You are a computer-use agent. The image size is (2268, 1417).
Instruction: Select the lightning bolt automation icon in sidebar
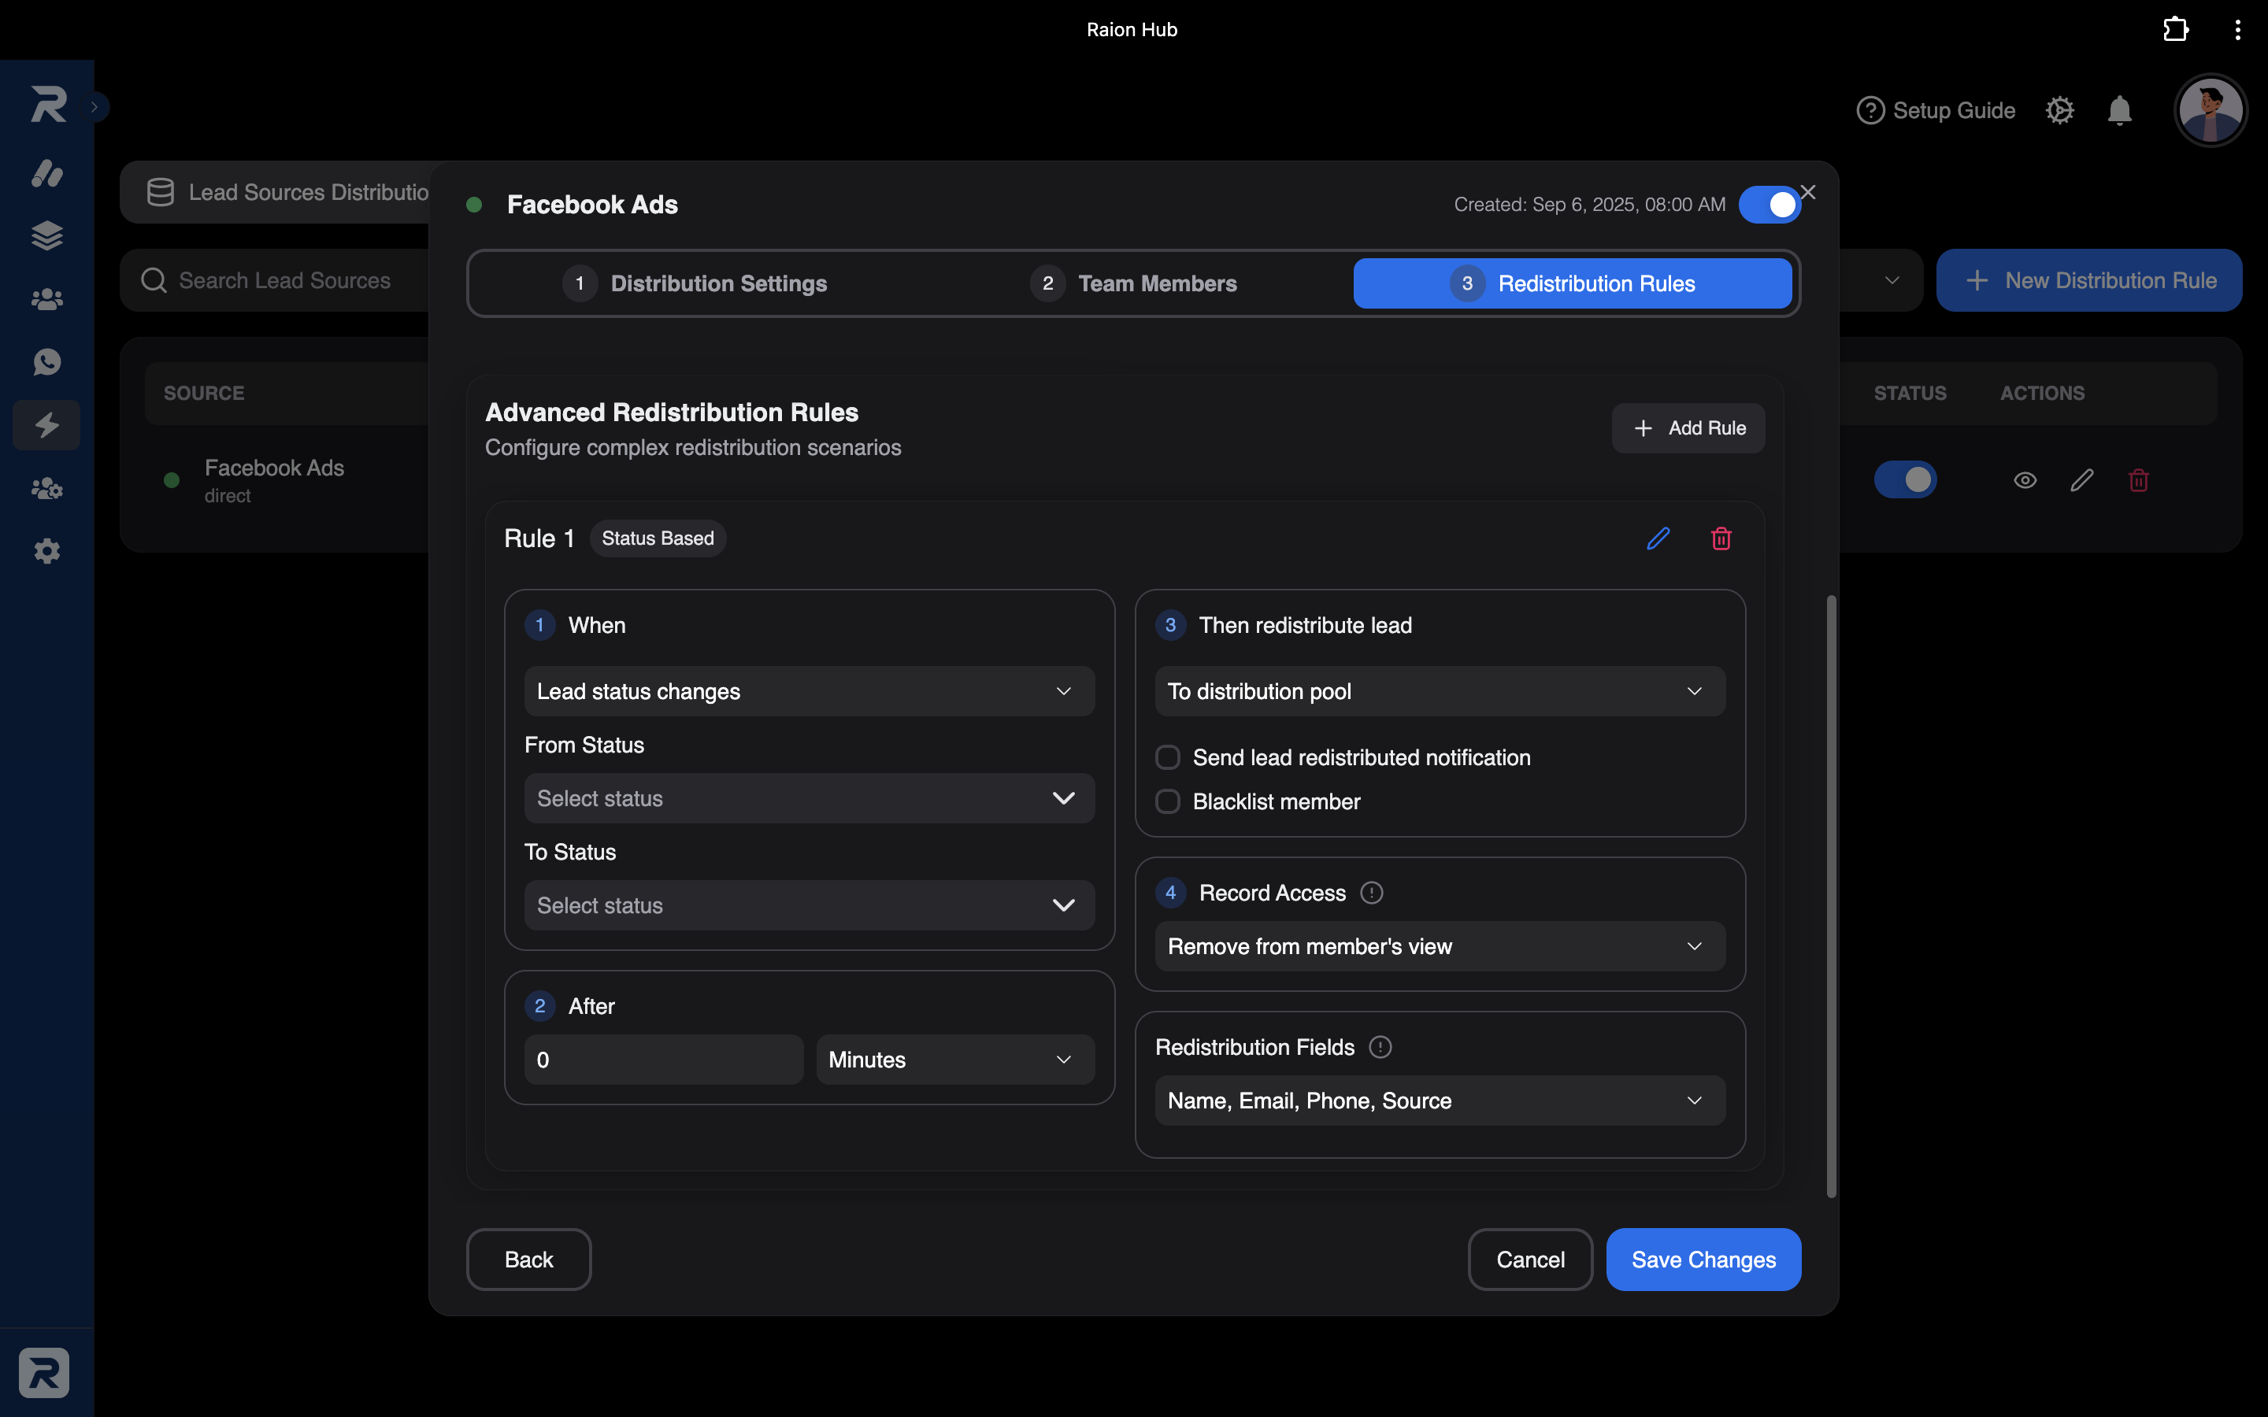click(47, 425)
